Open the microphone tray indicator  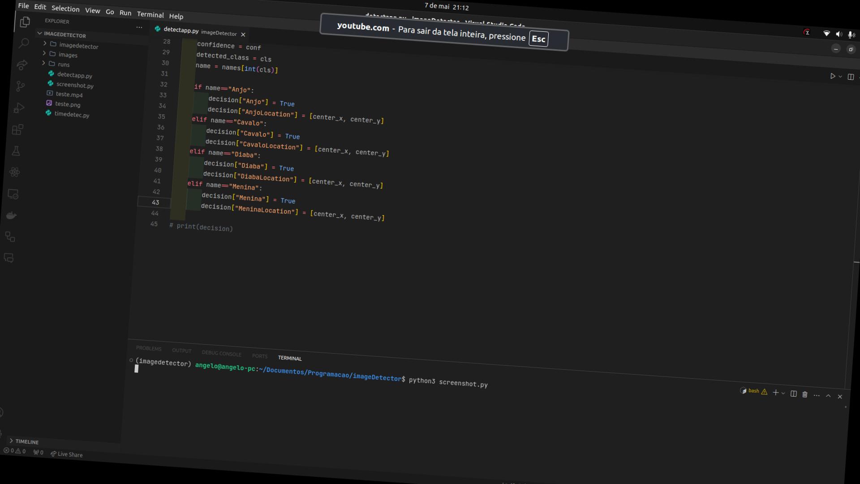click(x=851, y=35)
